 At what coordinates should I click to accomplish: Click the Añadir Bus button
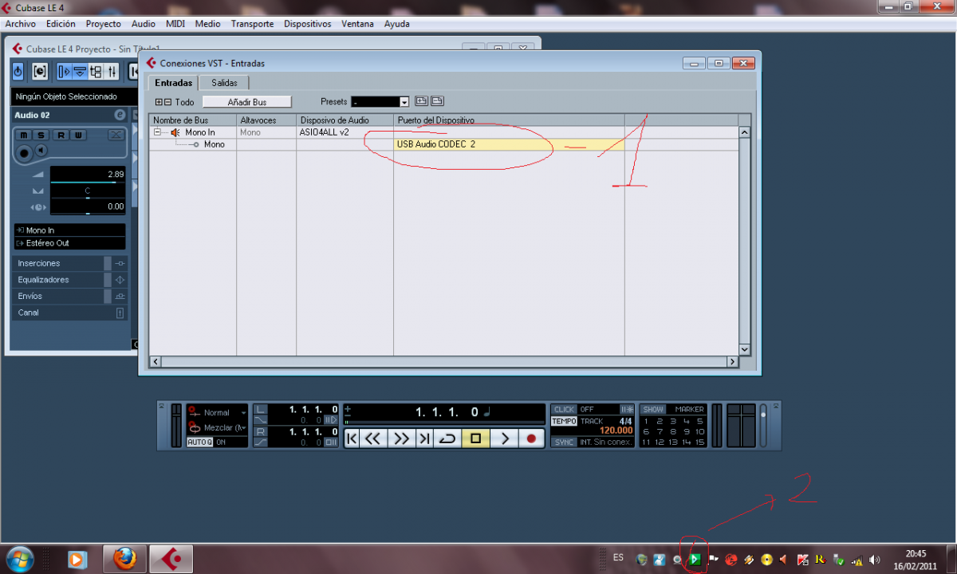(247, 102)
